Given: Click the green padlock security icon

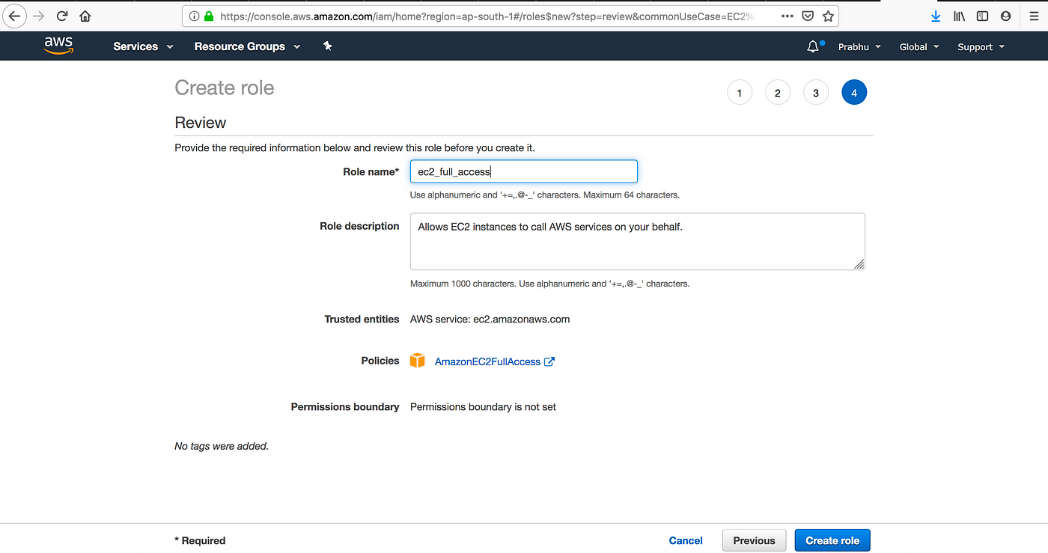Looking at the screenshot, I should point(209,16).
